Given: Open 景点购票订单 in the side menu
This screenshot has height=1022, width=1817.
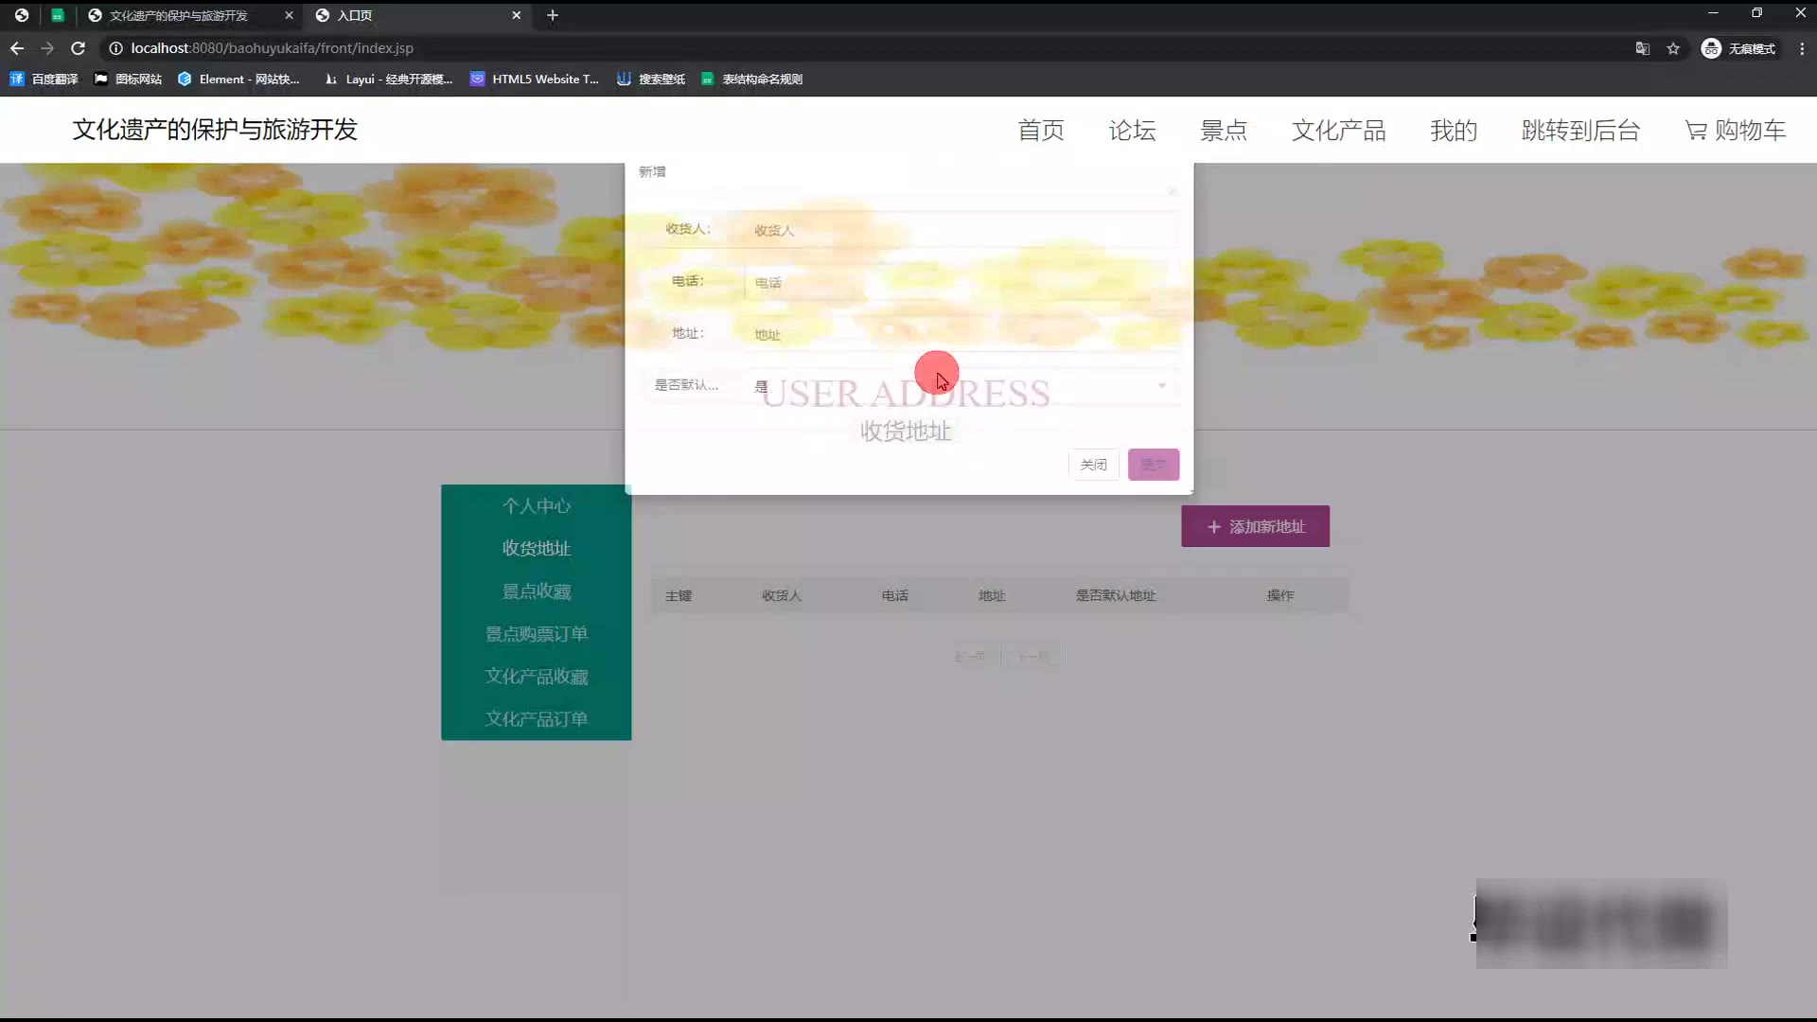Looking at the screenshot, I should coord(536,634).
